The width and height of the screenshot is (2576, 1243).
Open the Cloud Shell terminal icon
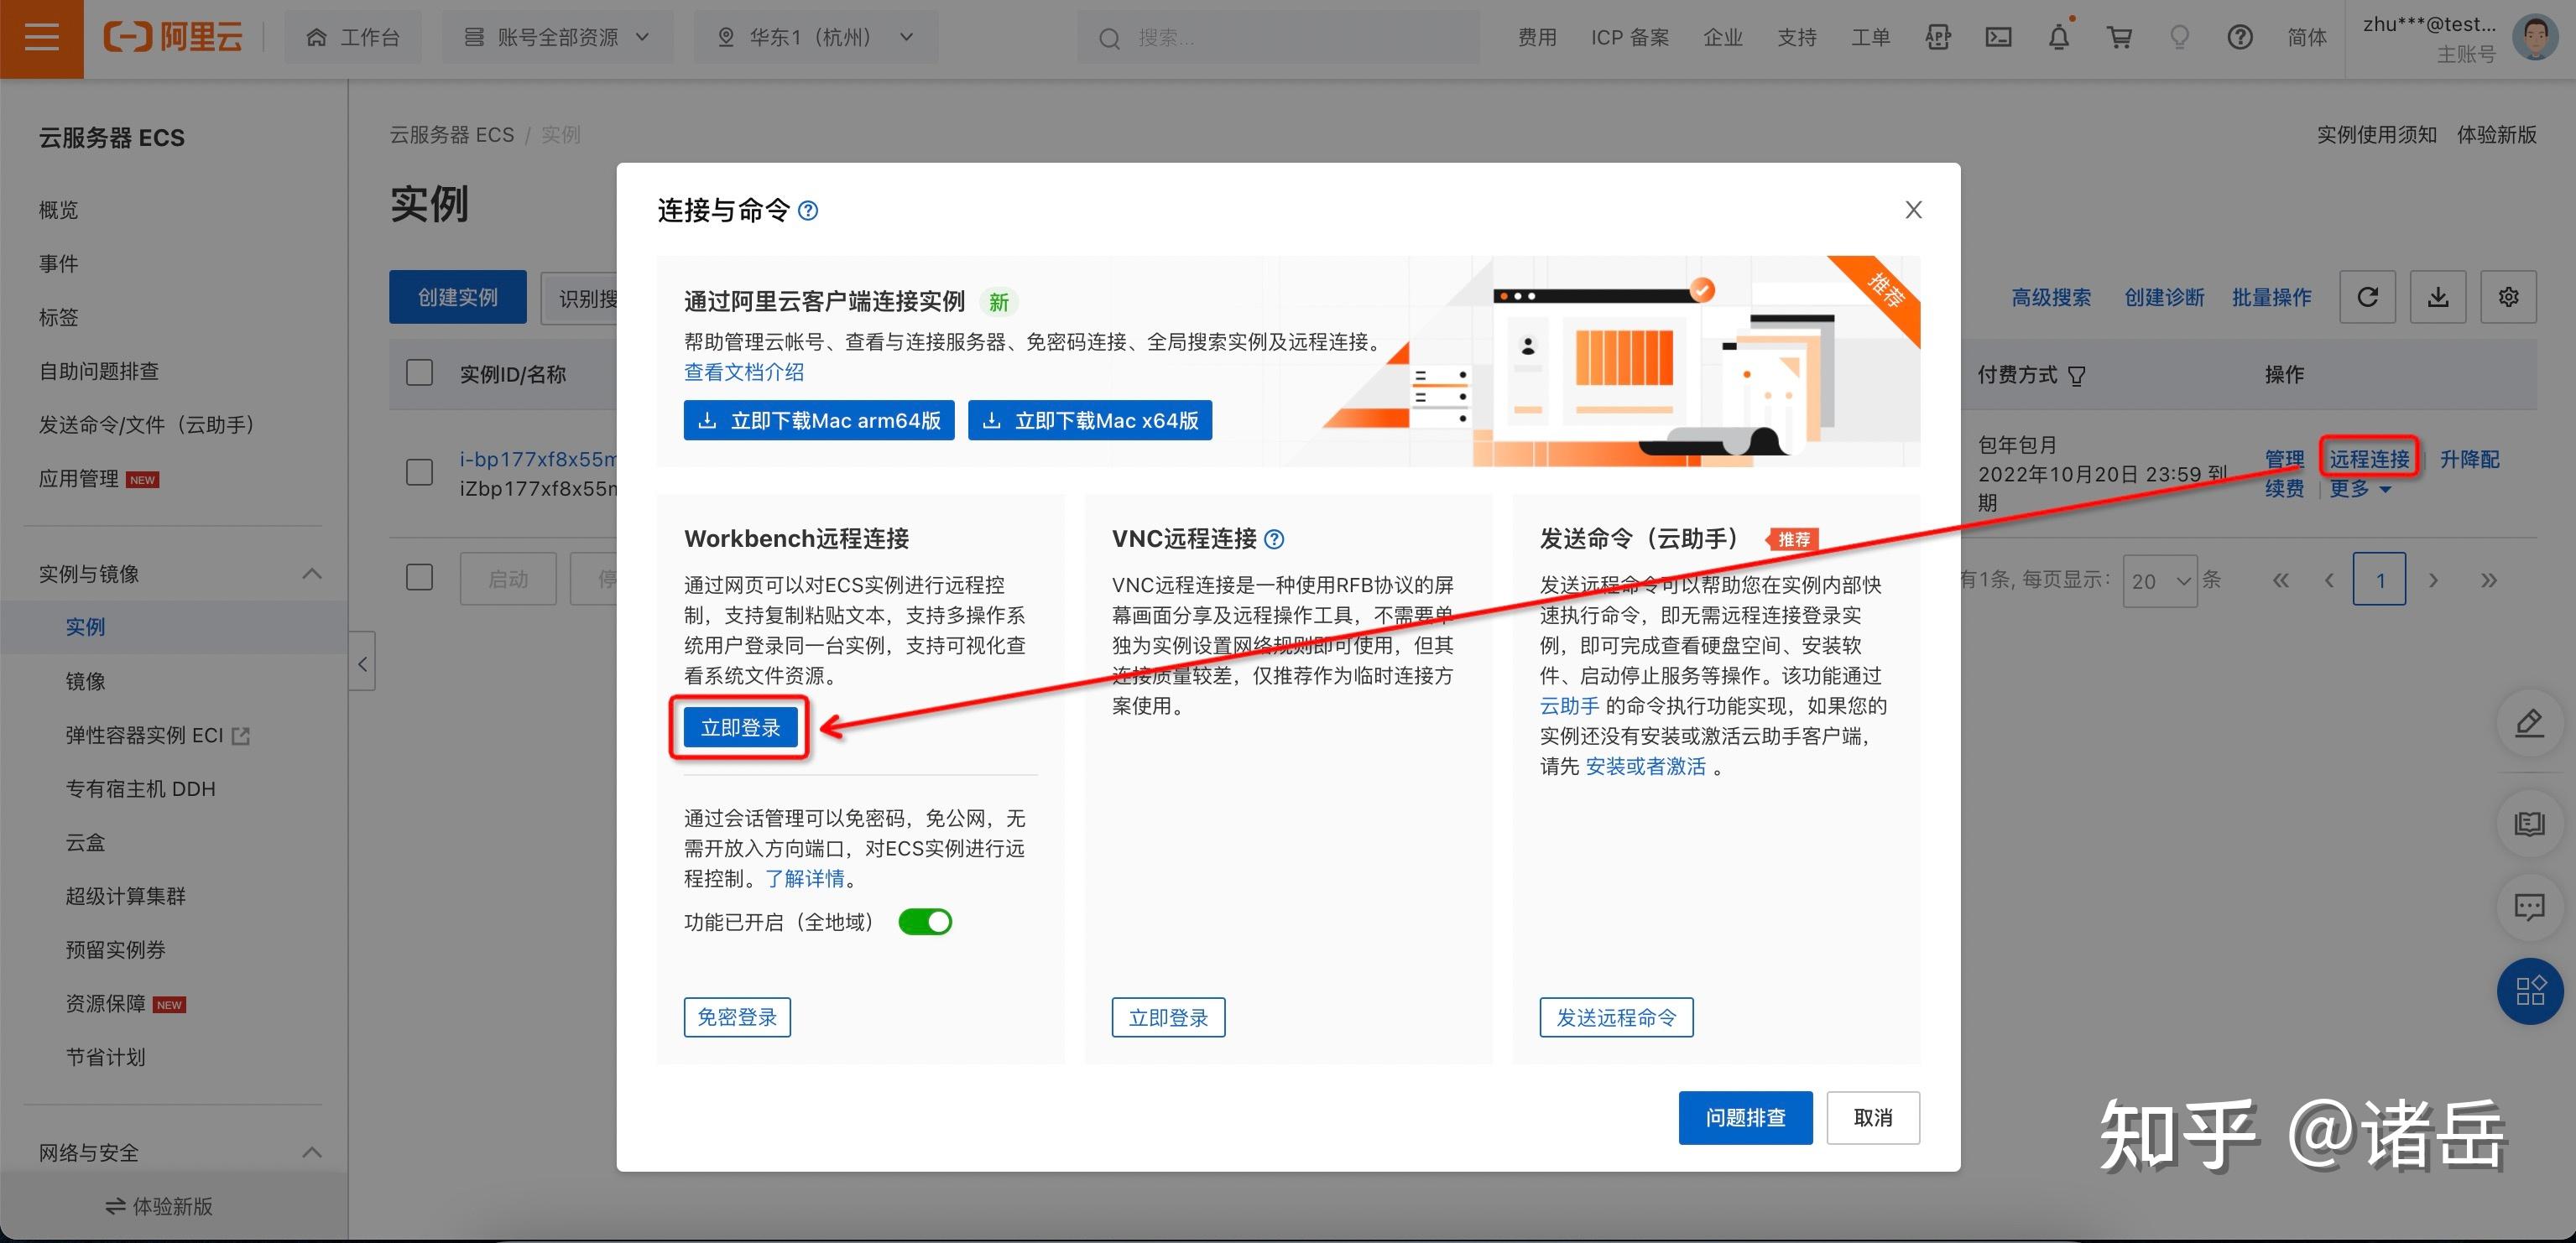point(1999,37)
